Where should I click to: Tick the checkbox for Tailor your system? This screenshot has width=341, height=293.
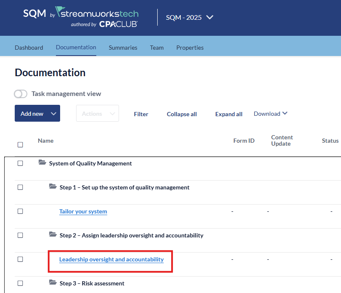tap(20, 211)
